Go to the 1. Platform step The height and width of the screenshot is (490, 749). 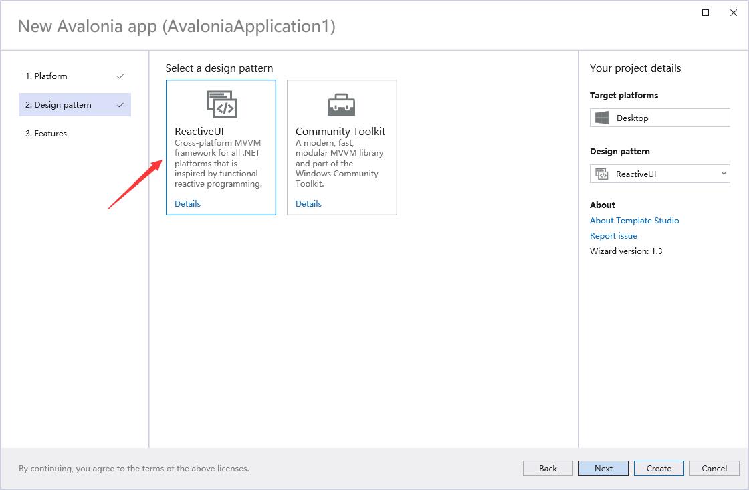(47, 76)
